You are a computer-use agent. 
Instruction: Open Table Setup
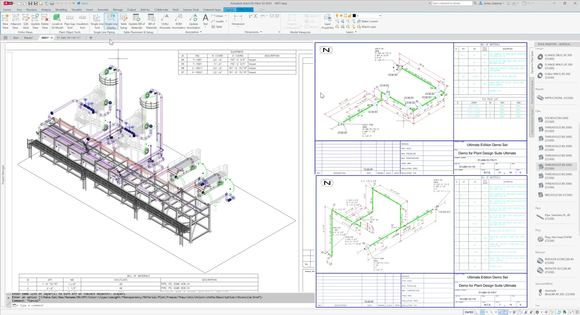[x=124, y=21]
